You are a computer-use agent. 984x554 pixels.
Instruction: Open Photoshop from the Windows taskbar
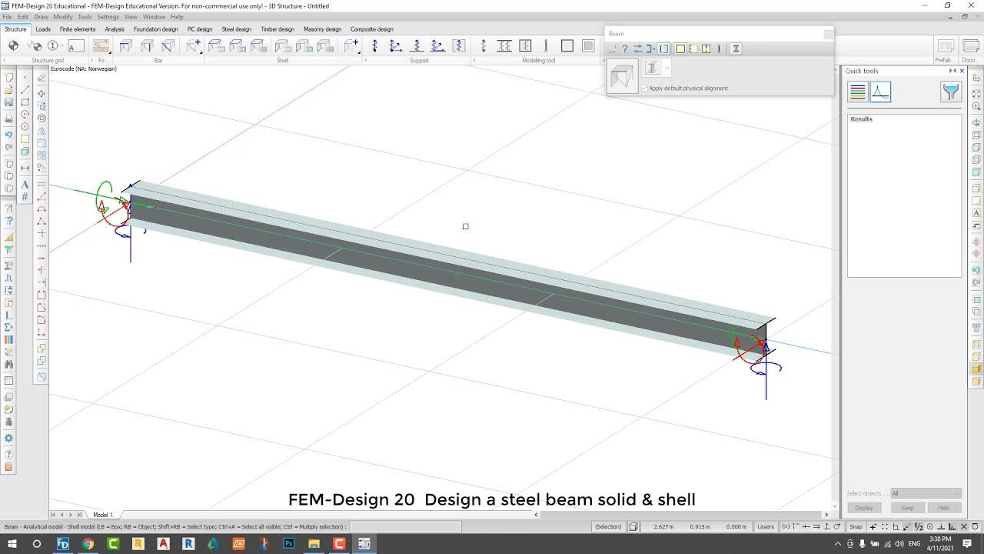pos(288,544)
